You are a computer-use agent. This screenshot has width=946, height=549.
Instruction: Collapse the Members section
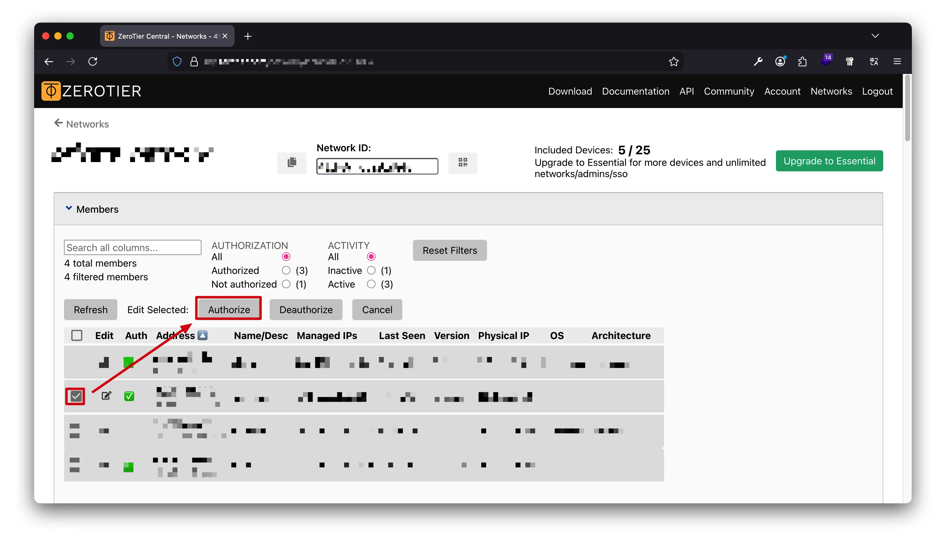69,208
